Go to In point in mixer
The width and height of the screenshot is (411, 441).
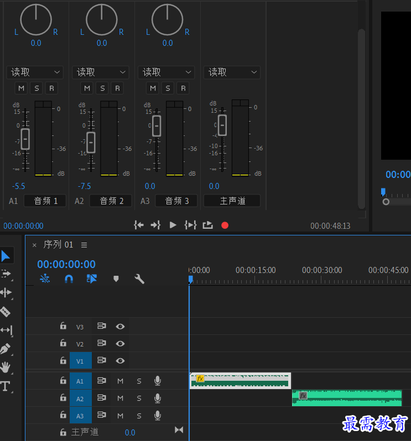139,225
